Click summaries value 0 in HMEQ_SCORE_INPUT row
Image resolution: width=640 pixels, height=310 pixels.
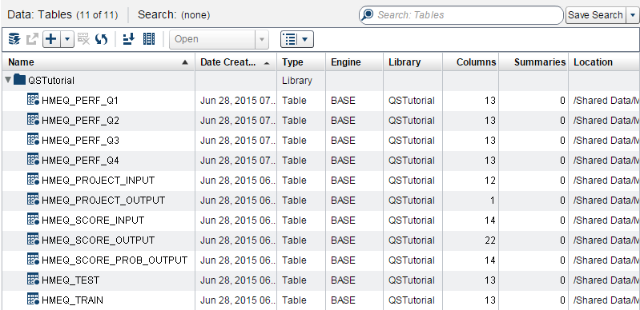point(562,221)
